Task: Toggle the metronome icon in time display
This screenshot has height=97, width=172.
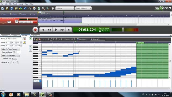Action: (100, 31)
